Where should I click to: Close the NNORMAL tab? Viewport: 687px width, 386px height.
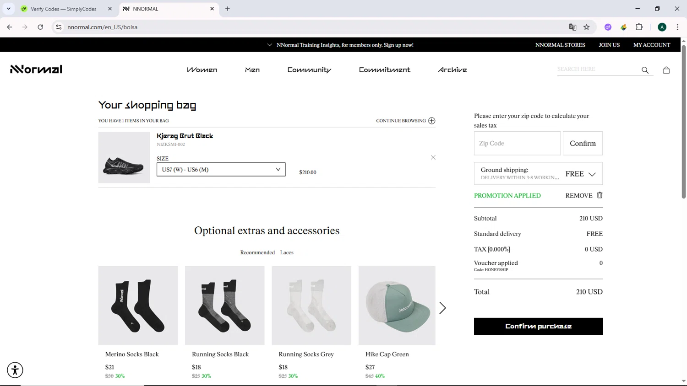tap(212, 9)
